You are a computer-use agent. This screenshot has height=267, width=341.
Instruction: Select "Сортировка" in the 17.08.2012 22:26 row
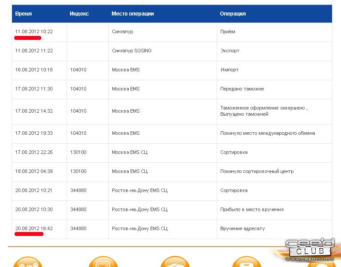(234, 153)
